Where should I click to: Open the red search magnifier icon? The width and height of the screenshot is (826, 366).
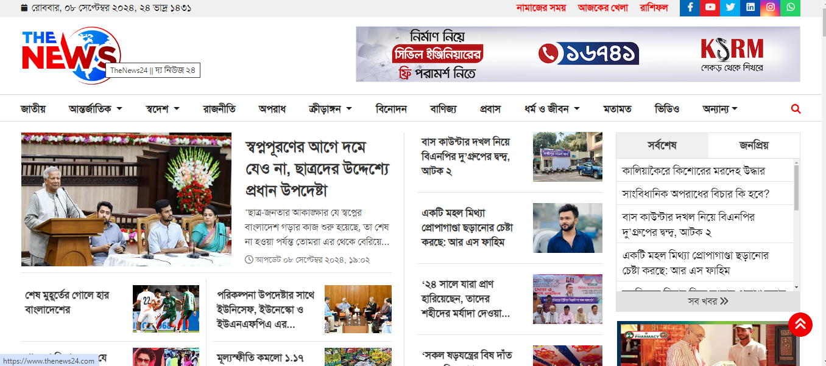[796, 109]
